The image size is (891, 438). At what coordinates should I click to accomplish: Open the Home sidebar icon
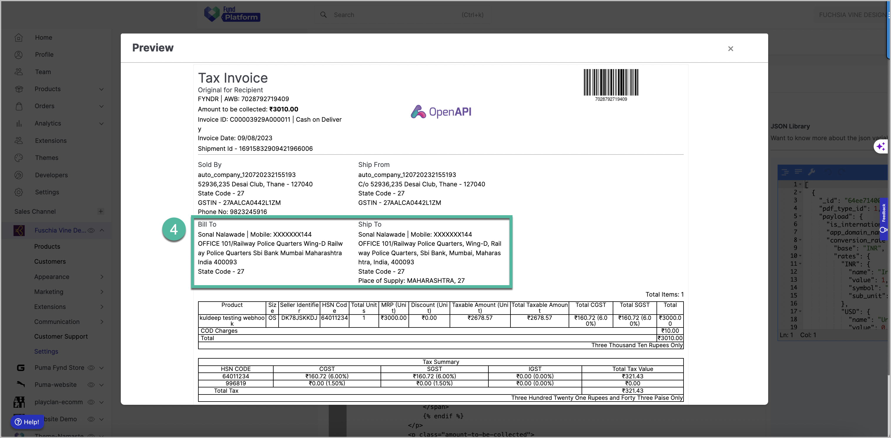click(19, 37)
